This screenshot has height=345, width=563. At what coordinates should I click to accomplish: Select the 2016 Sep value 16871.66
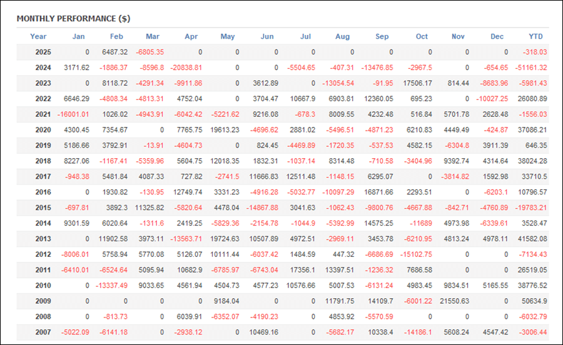[x=378, y=192]
